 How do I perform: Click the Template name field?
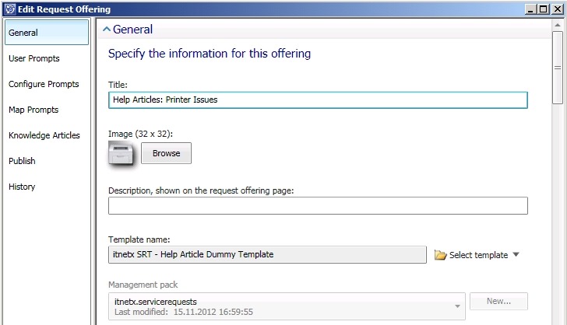pos(267,254)
